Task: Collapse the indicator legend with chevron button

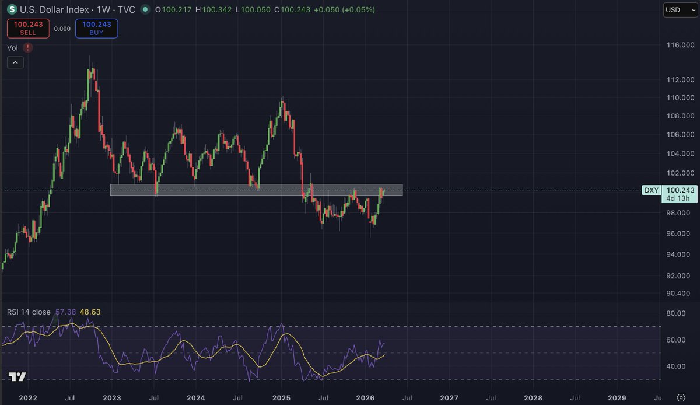Action: click(15, 62)
